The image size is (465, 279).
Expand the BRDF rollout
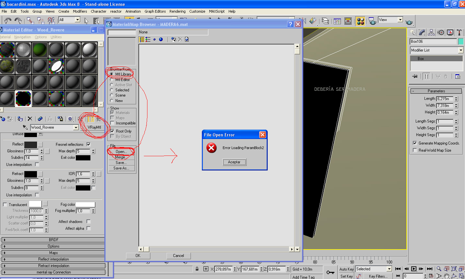pyautogui.click(x=54, y=240)
